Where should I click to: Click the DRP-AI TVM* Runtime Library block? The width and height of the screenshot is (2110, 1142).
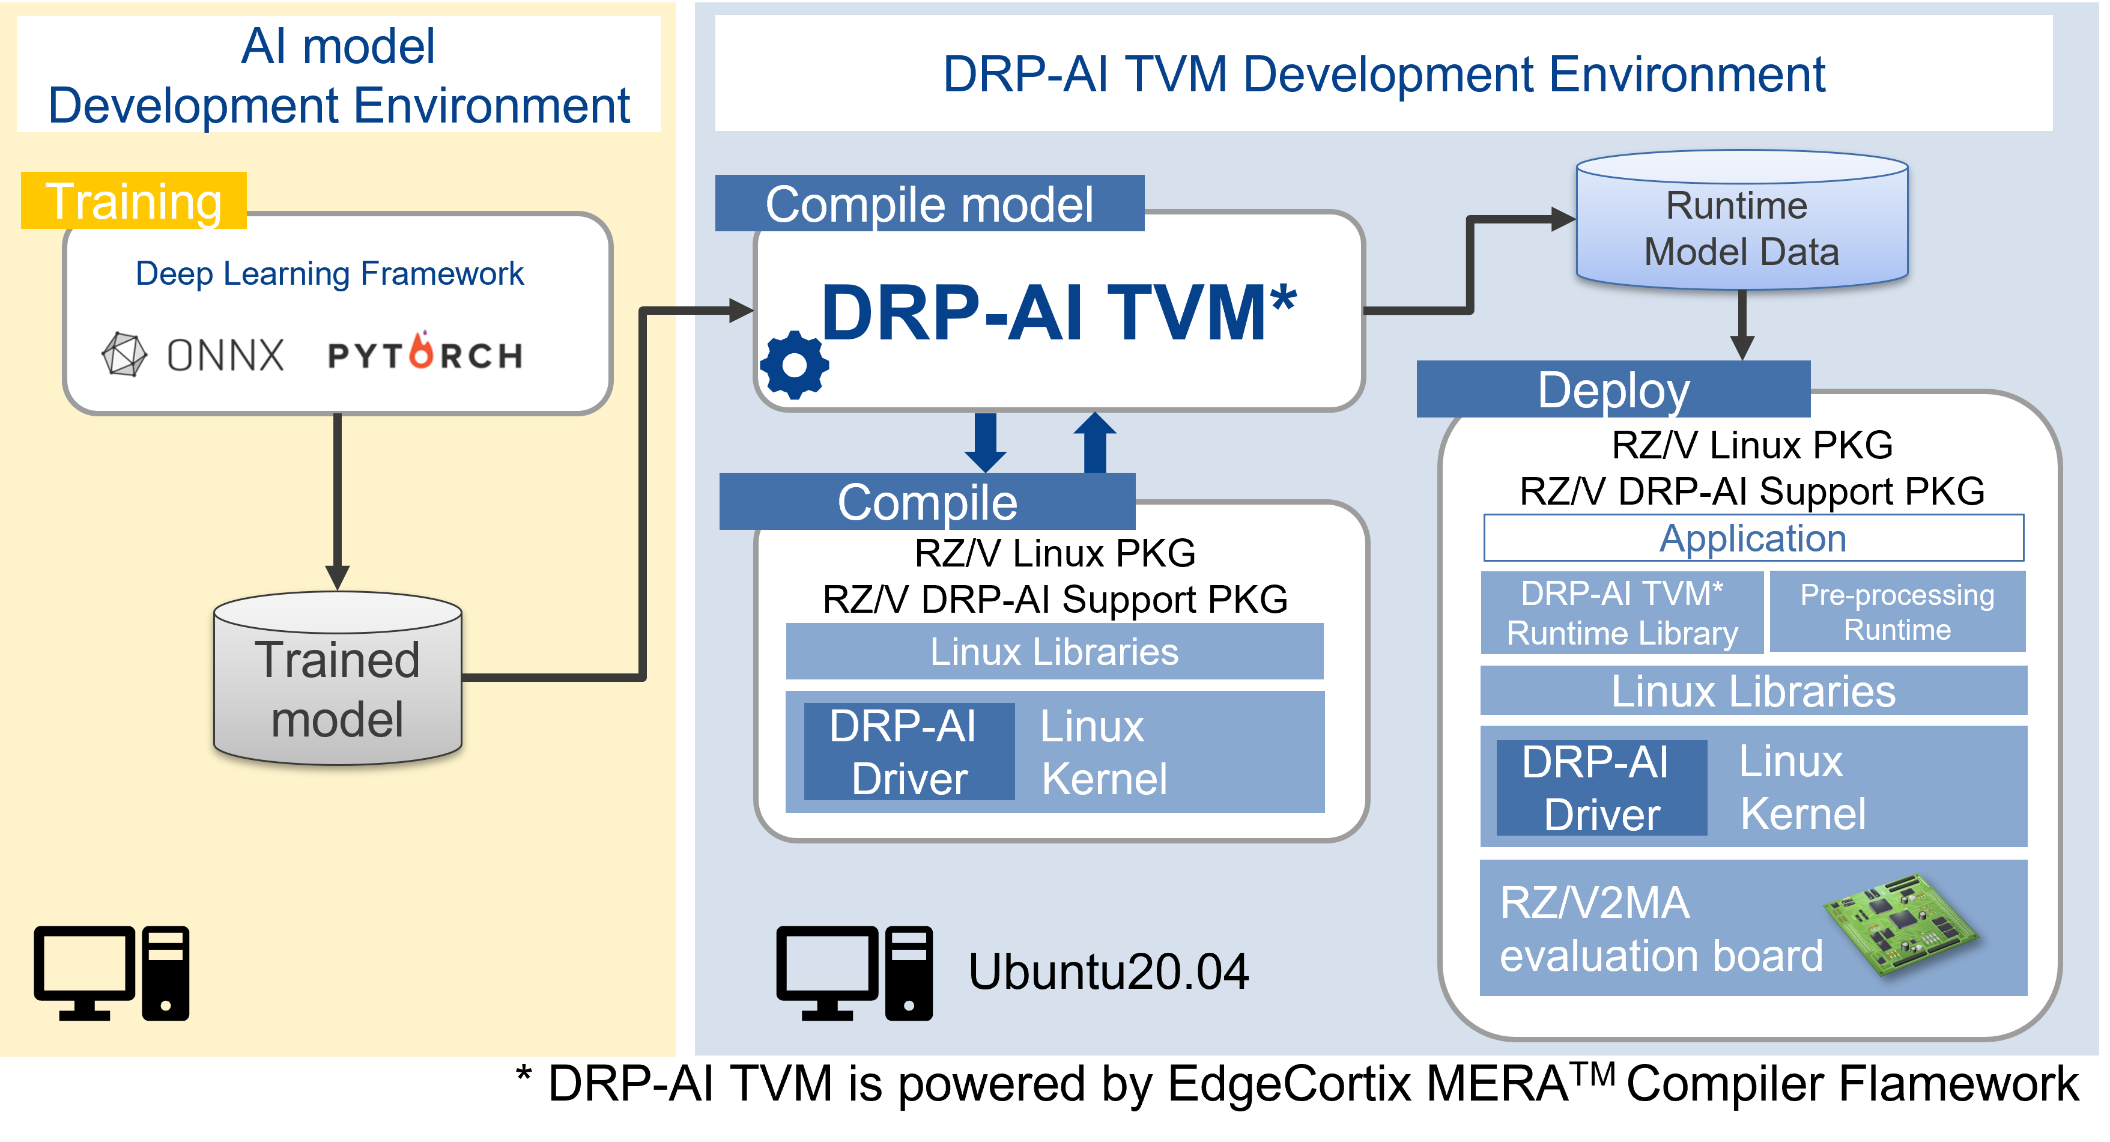coord(1622,613)
